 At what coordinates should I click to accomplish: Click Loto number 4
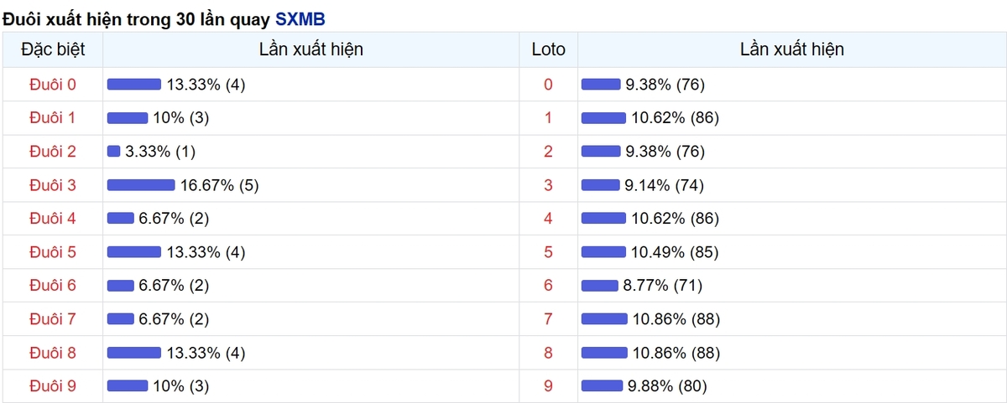pyautogui.click(x=549, y=219)
